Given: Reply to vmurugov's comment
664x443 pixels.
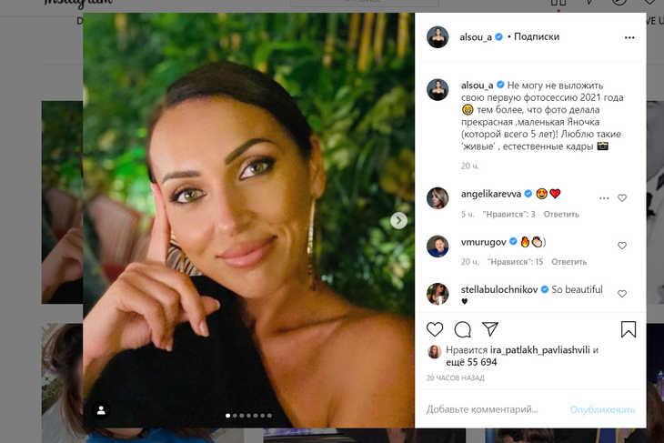Looking at the screenshot, I should click(568, 262).
